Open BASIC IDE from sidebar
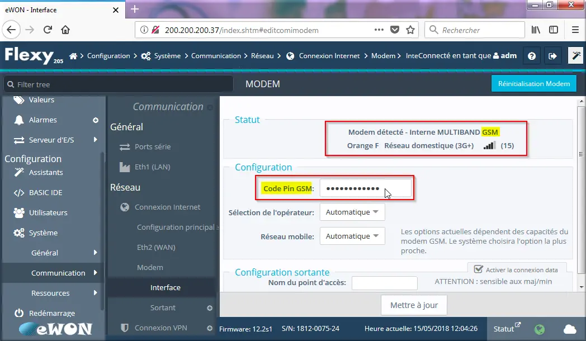 tap(45, 192)
